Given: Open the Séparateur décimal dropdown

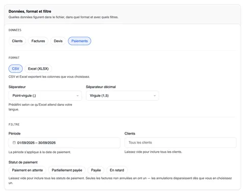Looking at the screenshot, I should [122, 96].
